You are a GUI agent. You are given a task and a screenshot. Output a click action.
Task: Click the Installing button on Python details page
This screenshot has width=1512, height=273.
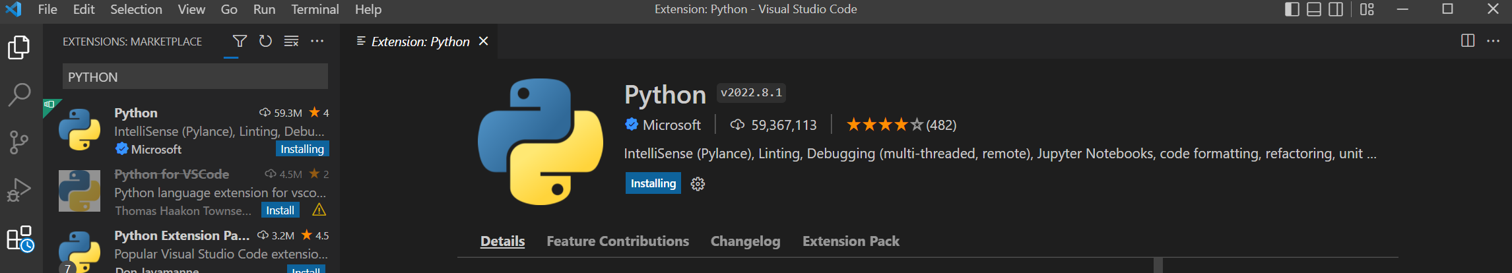tap(653, 183)
